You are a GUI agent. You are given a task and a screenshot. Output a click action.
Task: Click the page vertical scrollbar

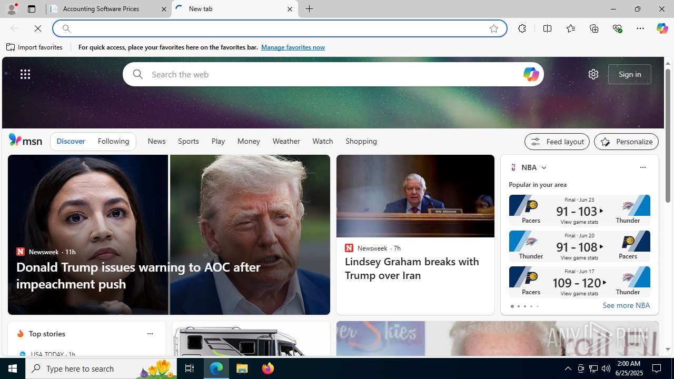pyautogui.click(x=668, y=136)
